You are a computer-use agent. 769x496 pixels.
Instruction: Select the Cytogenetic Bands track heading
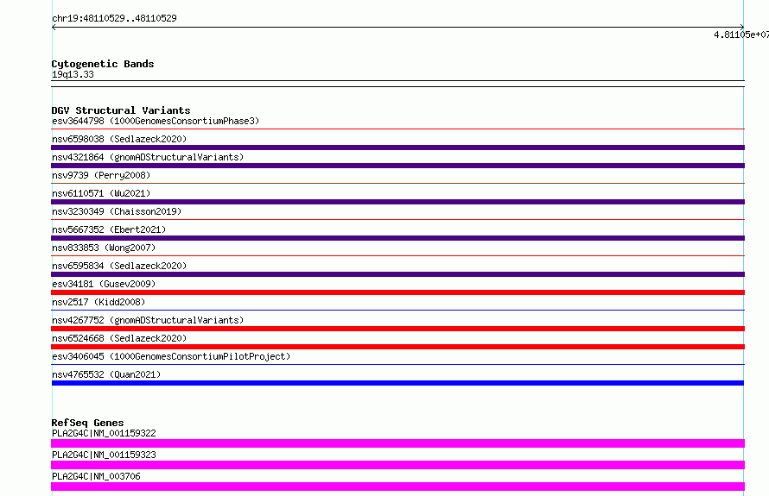(x=103, y=64)
